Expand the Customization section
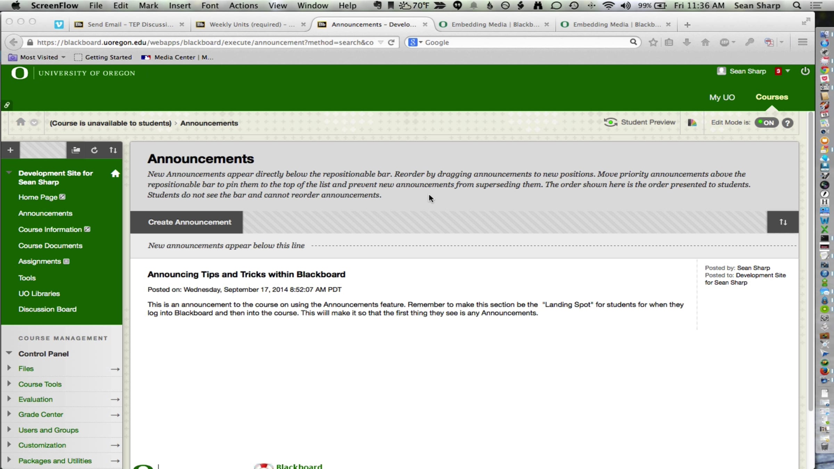834x469 pixels. [x=9, y=445]
